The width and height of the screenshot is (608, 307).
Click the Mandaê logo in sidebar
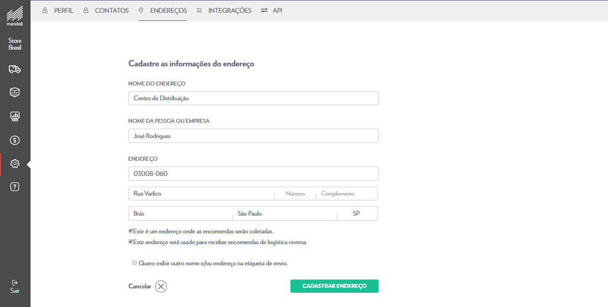coord(15,15)
